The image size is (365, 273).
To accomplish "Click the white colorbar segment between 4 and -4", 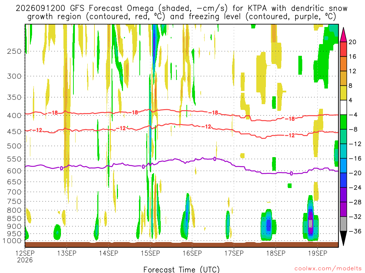I will (343, 107).
